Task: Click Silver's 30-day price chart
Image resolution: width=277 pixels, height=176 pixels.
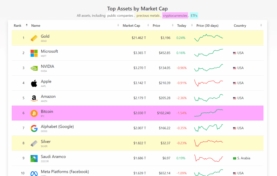Action: (x=209, y=143)
